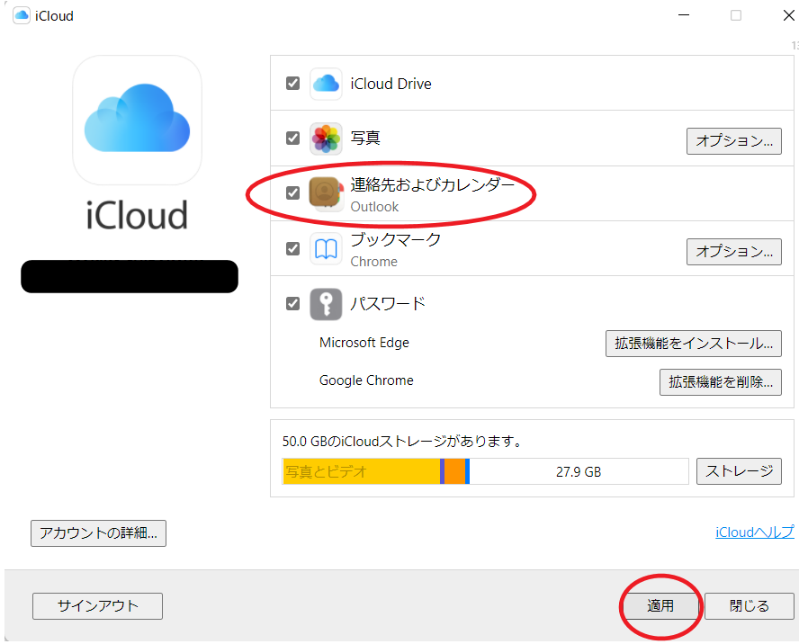Click the iCloud title bar icon
This screenshot has width=799, height=644.
[22, 16]
